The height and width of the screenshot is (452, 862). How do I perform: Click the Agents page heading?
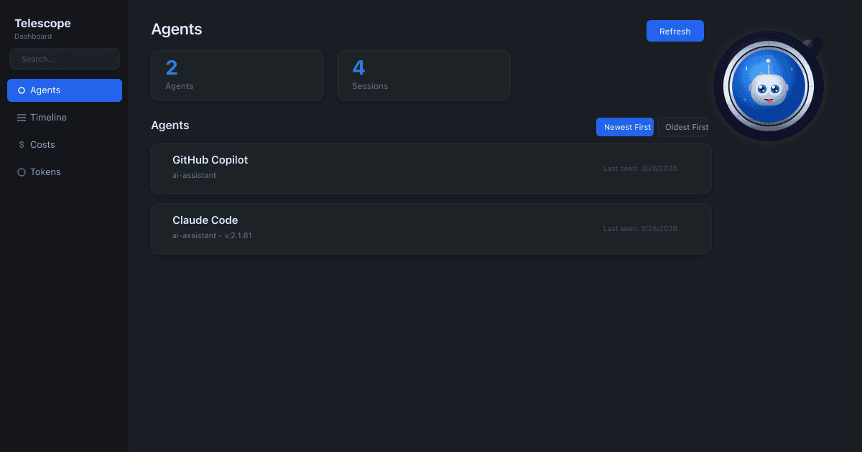pos(176,29)
